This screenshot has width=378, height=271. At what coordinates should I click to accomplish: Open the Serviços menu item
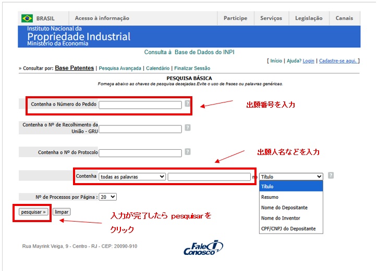[271, 18]
